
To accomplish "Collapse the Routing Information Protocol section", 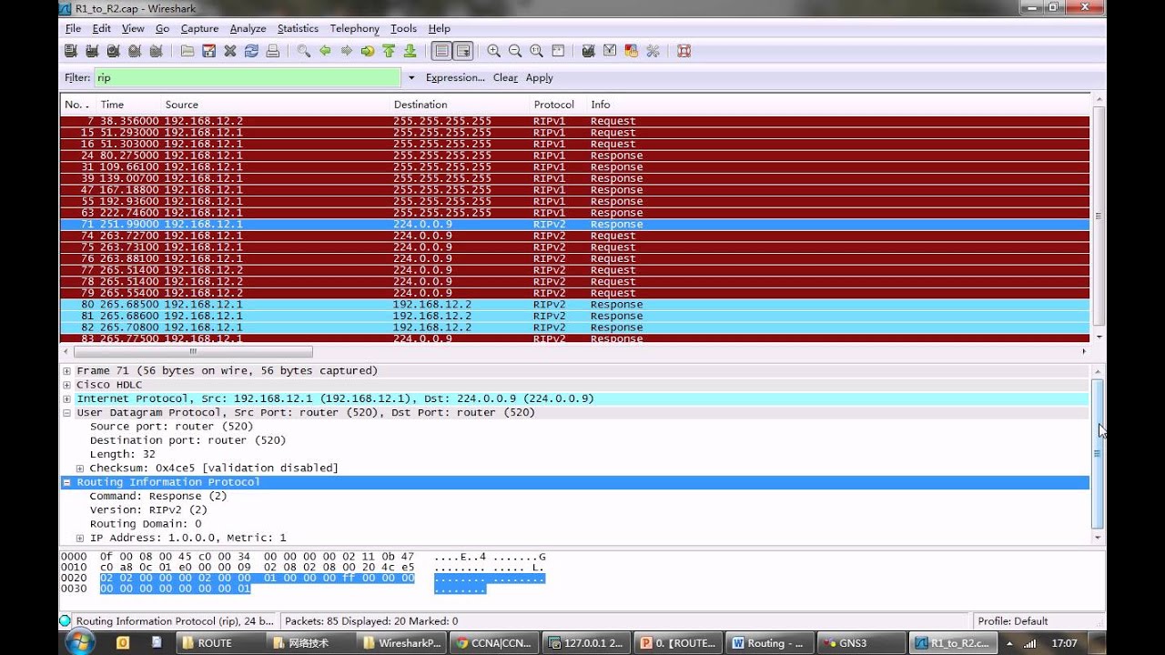I will point(67,482).
